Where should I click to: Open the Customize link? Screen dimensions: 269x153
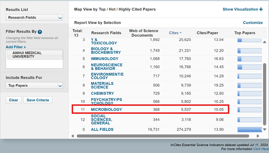click(252, 23)
